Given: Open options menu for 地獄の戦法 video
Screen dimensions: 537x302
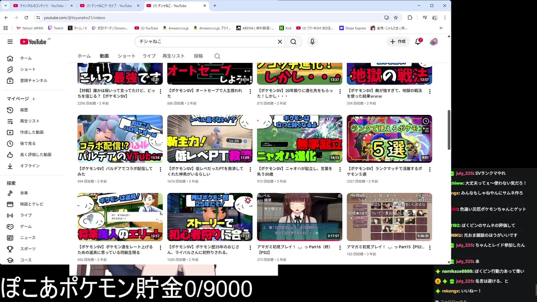Looking at the screenshot, I should coord(430,91).
